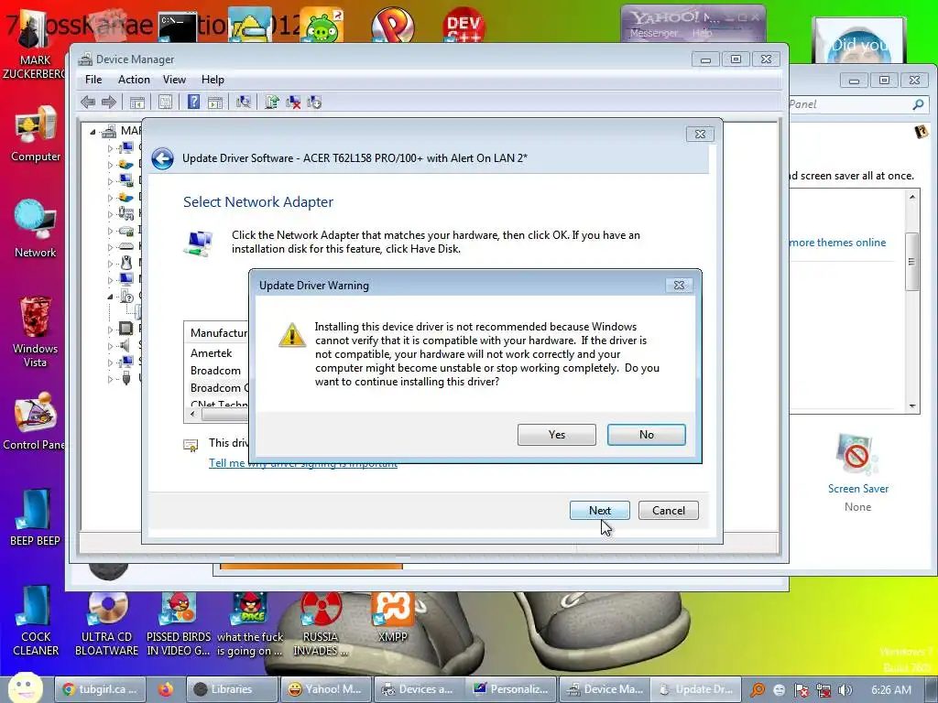Viewport: 938px width, 703px height.
Task: Click Yes in Update Driver Warning
Action: tap(556, 435)
